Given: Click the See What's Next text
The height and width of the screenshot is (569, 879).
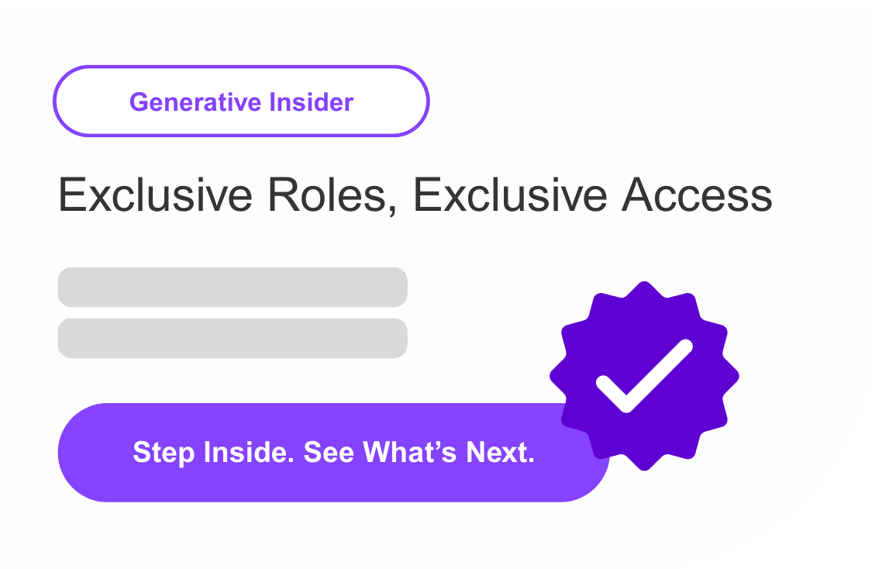Looking at the screenshot, I should [419, 452].
